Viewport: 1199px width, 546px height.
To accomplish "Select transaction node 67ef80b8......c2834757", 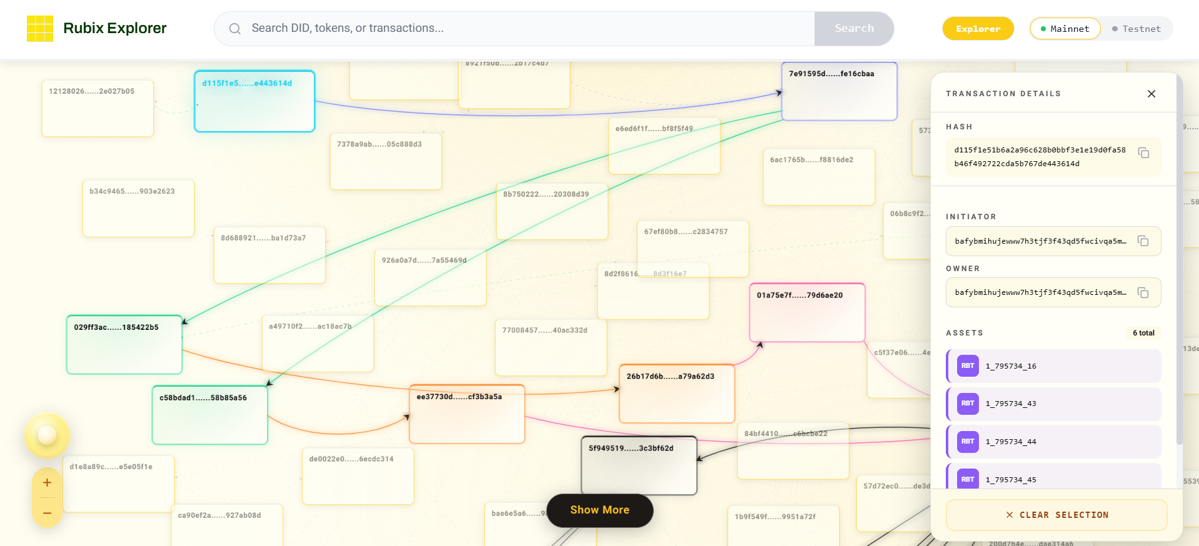I will point(693,249).
